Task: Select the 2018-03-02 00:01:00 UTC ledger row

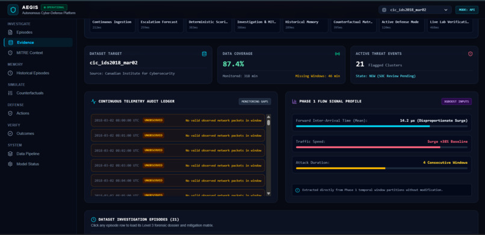Action: [x=178, y=136]
